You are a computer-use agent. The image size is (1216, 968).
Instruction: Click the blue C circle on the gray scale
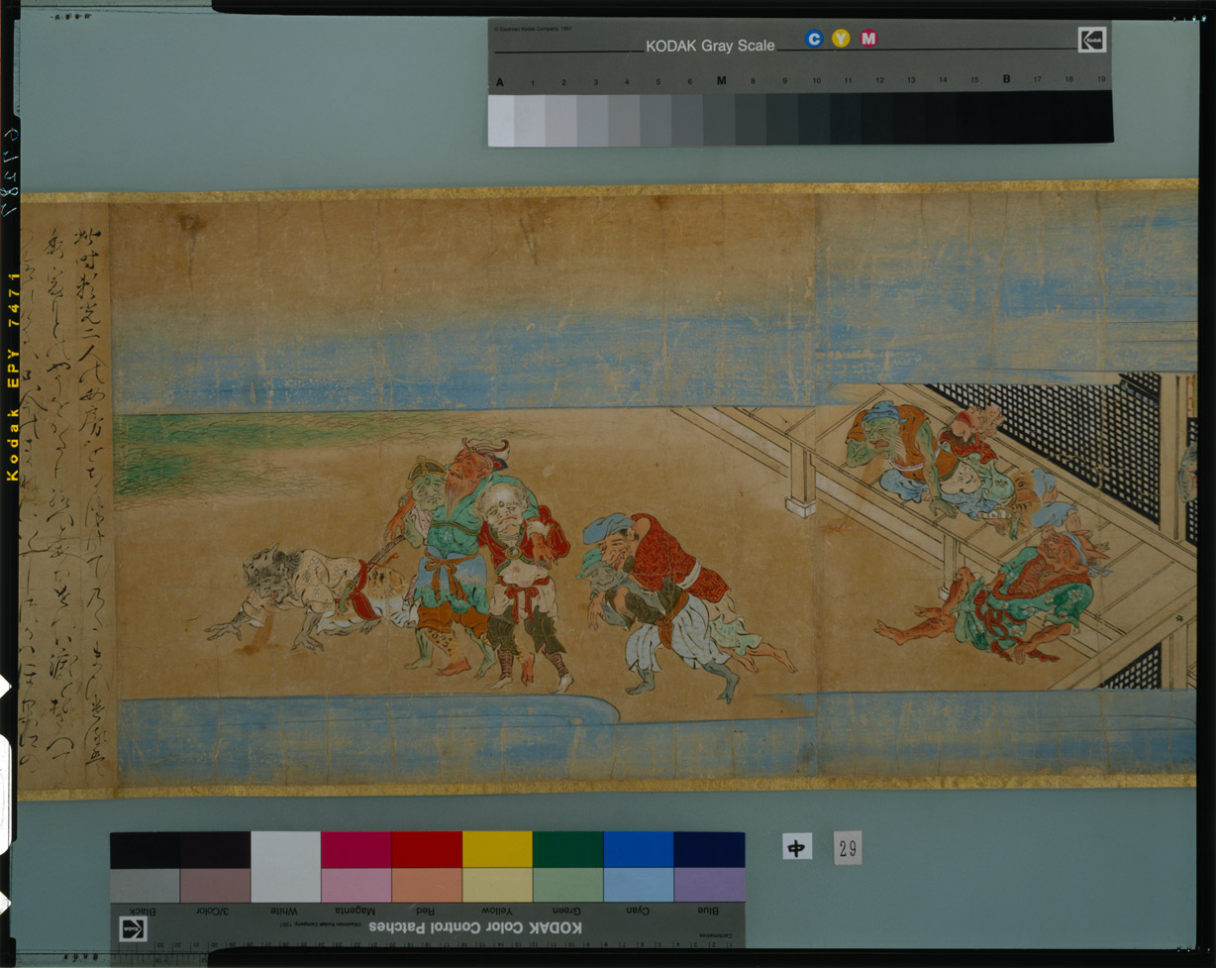[814, 39]
